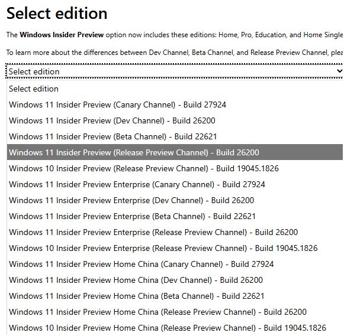
Task: Select highlighted Windows 11 Release Preview Build 26200
Action: pos(175,152)
